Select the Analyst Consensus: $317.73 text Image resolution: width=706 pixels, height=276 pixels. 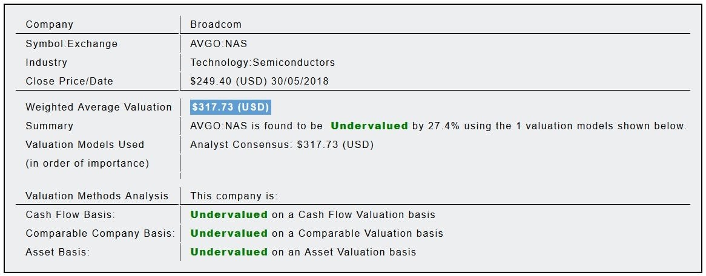pyautogui.click(x=282, y=145)
